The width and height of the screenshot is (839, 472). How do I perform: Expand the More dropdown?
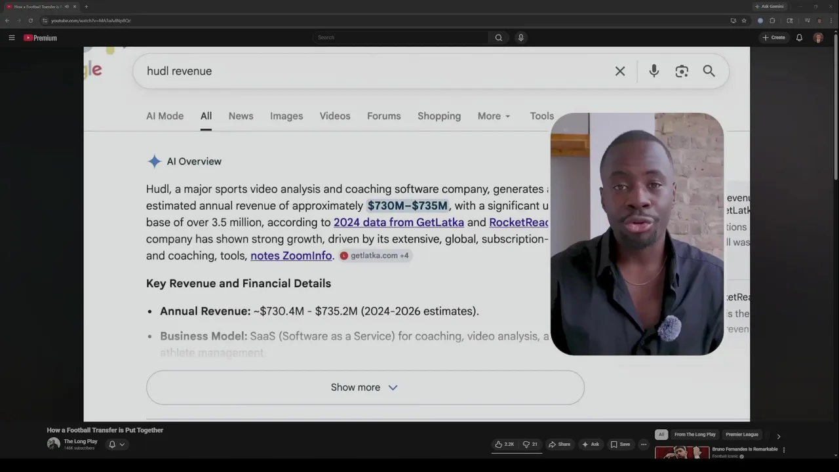494,116
